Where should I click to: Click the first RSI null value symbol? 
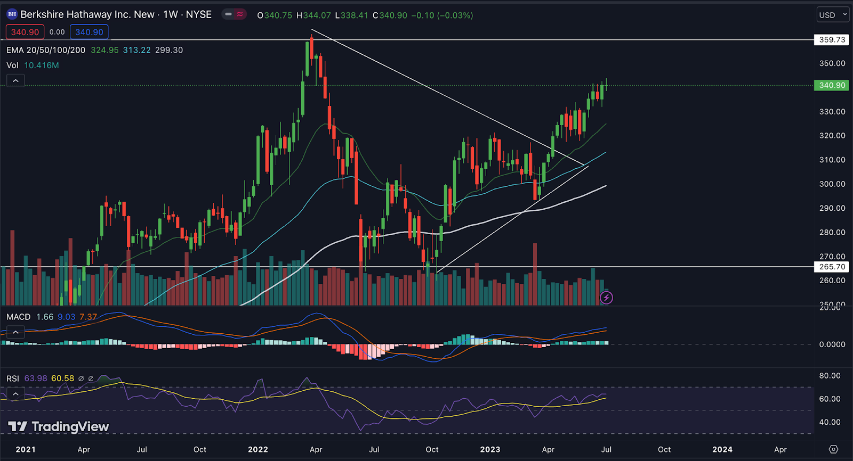[81, 379]
